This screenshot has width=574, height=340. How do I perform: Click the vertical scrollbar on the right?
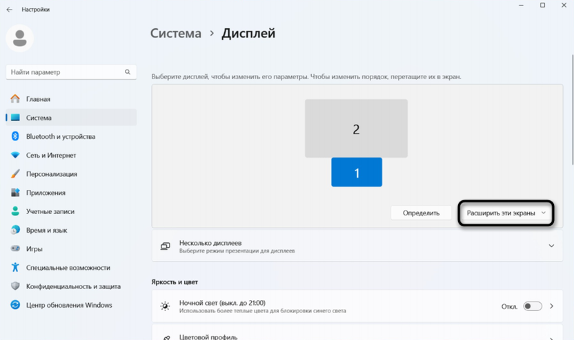click(572, 109)
